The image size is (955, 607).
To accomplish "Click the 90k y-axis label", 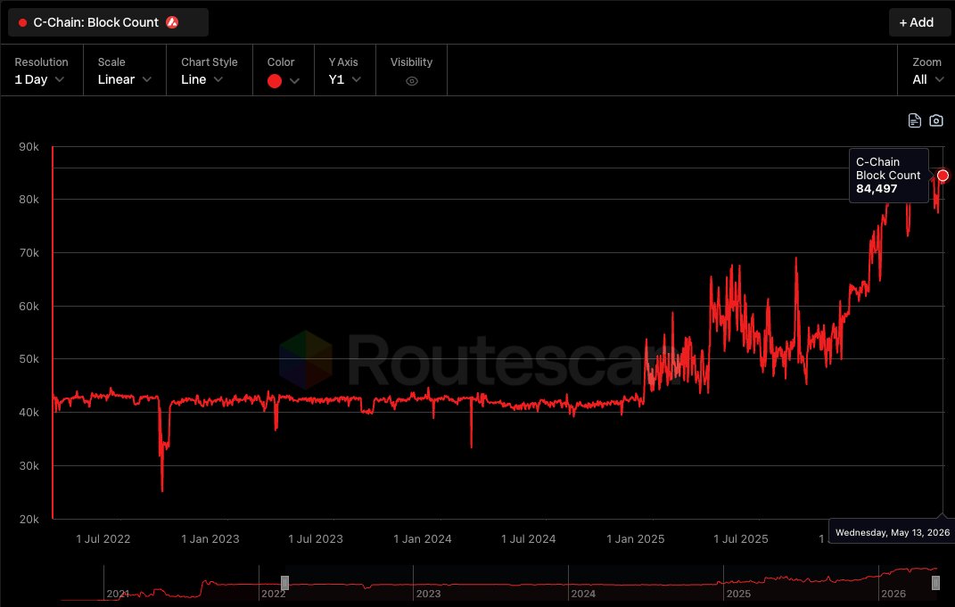I will tap(29, 147).
